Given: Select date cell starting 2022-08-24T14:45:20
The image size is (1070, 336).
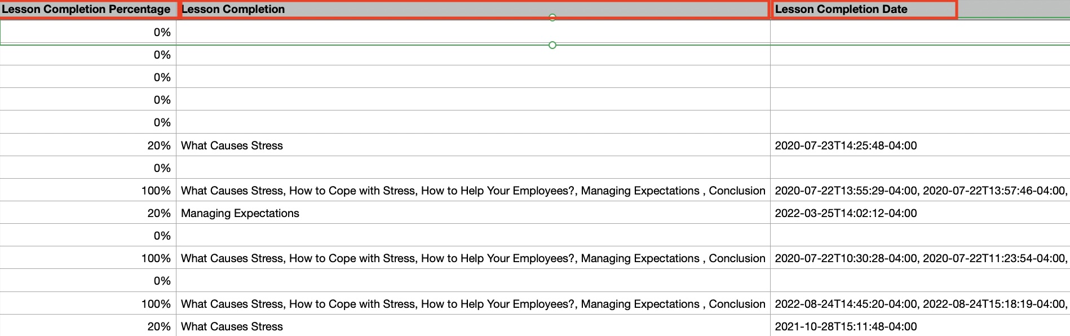Looking at the screenshot, I should [x=920, y=304].
